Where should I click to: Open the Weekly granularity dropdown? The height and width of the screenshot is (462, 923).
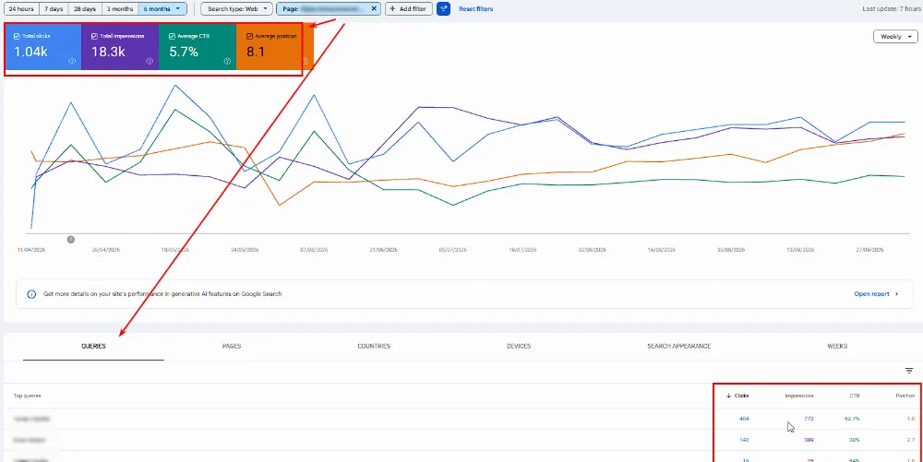(x=895, y=37)
